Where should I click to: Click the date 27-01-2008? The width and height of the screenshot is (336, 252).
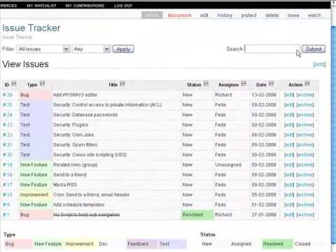point(264,215)
